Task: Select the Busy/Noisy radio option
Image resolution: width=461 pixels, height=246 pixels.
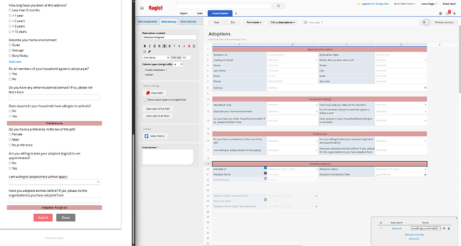Action: pos(10,55)
